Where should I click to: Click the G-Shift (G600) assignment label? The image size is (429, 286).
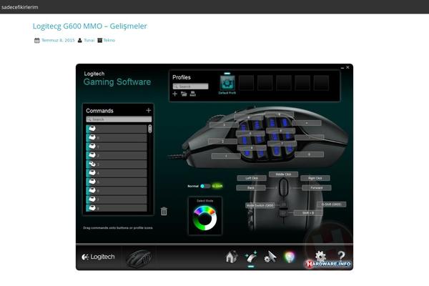pyautogui.click(x=331, y=204)
